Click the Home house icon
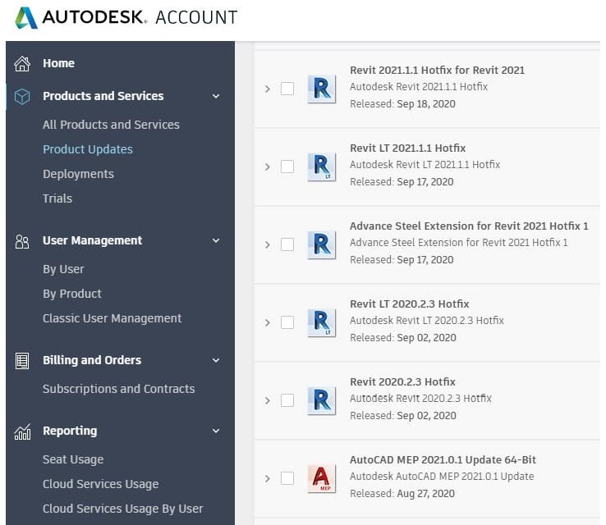The image size is (606, 525). coord(22,64)
